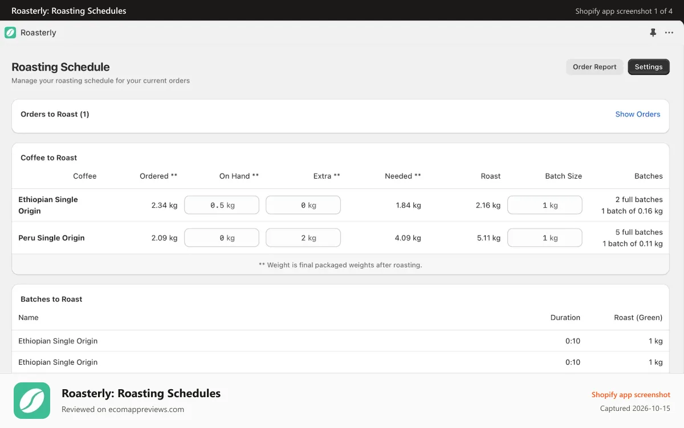The image size is (684, 428).
Task: Click the 2.34 kg ordered value
Action: (164, 205)
